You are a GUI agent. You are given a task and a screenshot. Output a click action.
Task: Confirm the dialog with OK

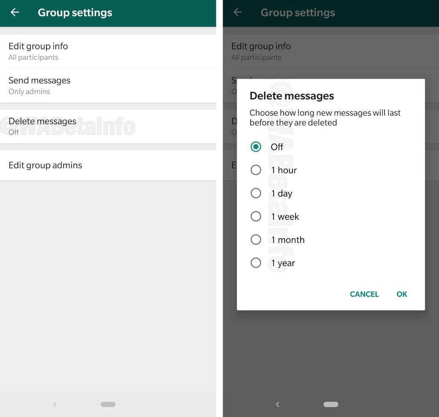click(402, 294)
